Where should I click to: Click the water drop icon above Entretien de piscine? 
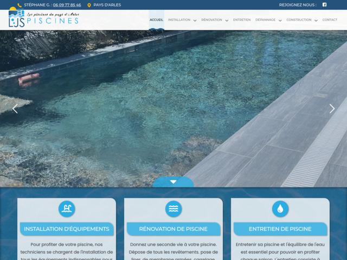pyautogui.click(x=280, y=209)
